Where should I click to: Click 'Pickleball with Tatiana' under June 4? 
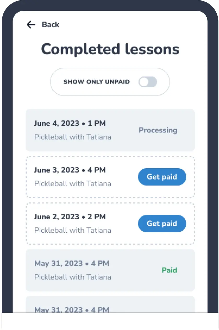pyautogui.click(x=73, y=137)
